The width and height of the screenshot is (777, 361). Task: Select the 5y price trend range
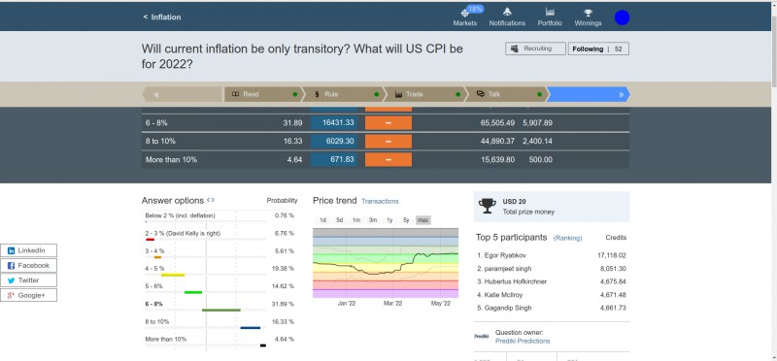[406, 220]
